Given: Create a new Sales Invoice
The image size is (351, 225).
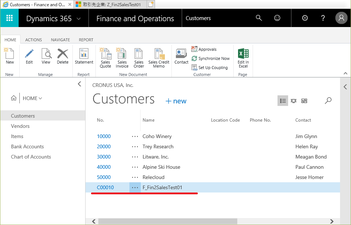Looking at the screenshot, I should [122, 58].
